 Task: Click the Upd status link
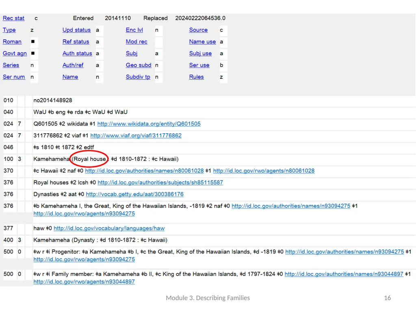[x=76, y=30]
